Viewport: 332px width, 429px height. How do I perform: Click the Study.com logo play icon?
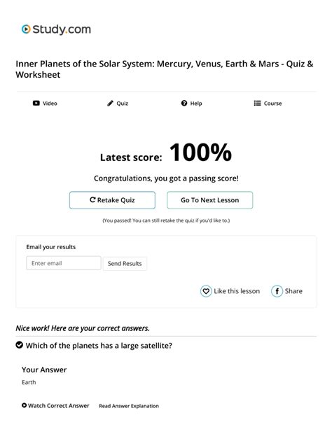(26, 29)
